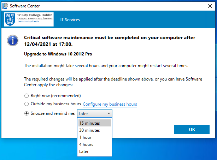Confirm with the OK button
This screenshot has width=217, height=160.
192,129
